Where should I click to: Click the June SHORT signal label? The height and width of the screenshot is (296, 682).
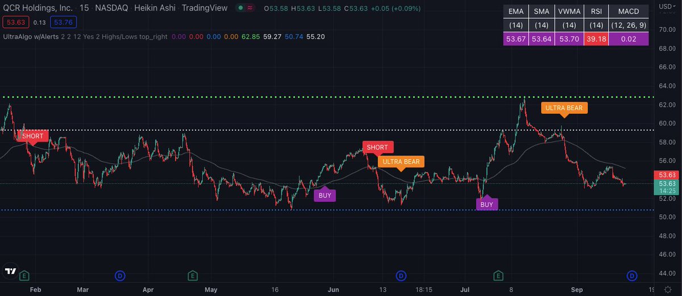[377, 148]
